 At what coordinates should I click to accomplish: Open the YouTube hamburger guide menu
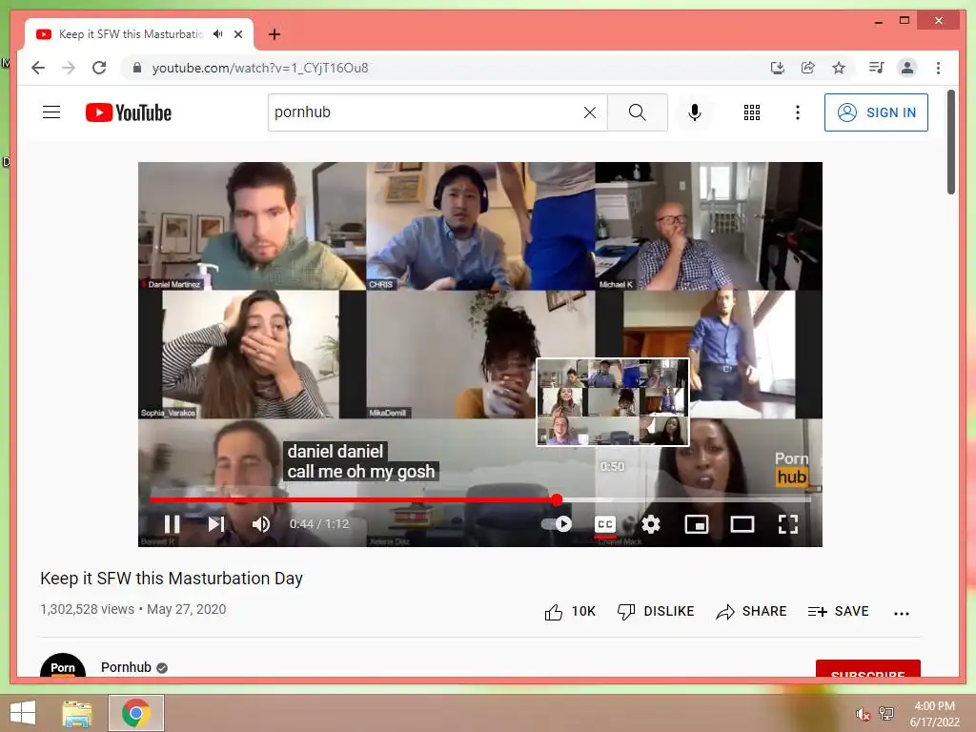(x=51, y=112)
